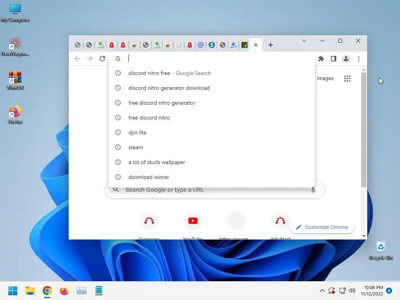
Task: Click the "Search Google or type a URL" box
Action: coord(214,190)
